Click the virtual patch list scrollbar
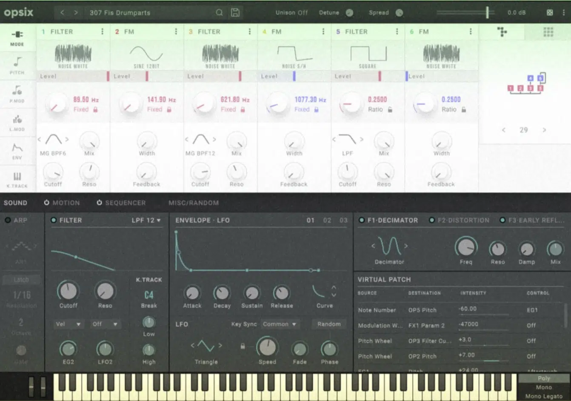Viewport: 571px width, 401px height. [566, 315]
